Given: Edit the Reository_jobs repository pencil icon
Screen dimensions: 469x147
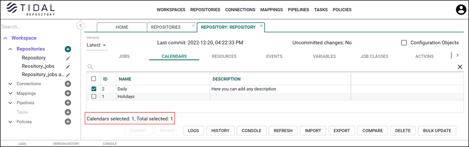Looking at the screenshot, I should (68, 67).
